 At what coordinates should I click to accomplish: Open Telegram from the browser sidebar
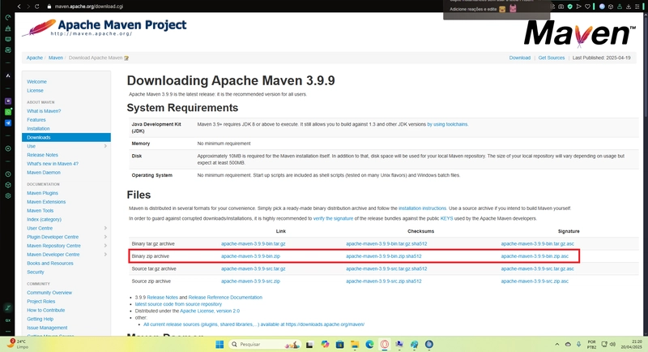coord(8,122)
